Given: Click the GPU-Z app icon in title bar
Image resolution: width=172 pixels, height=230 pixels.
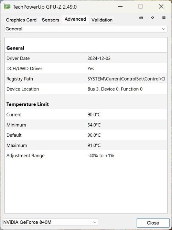Looking at the screenshot, I should click(7, 7).
